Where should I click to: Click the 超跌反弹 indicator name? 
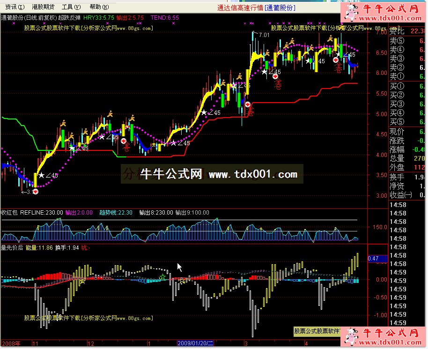[x=69, y=18]
